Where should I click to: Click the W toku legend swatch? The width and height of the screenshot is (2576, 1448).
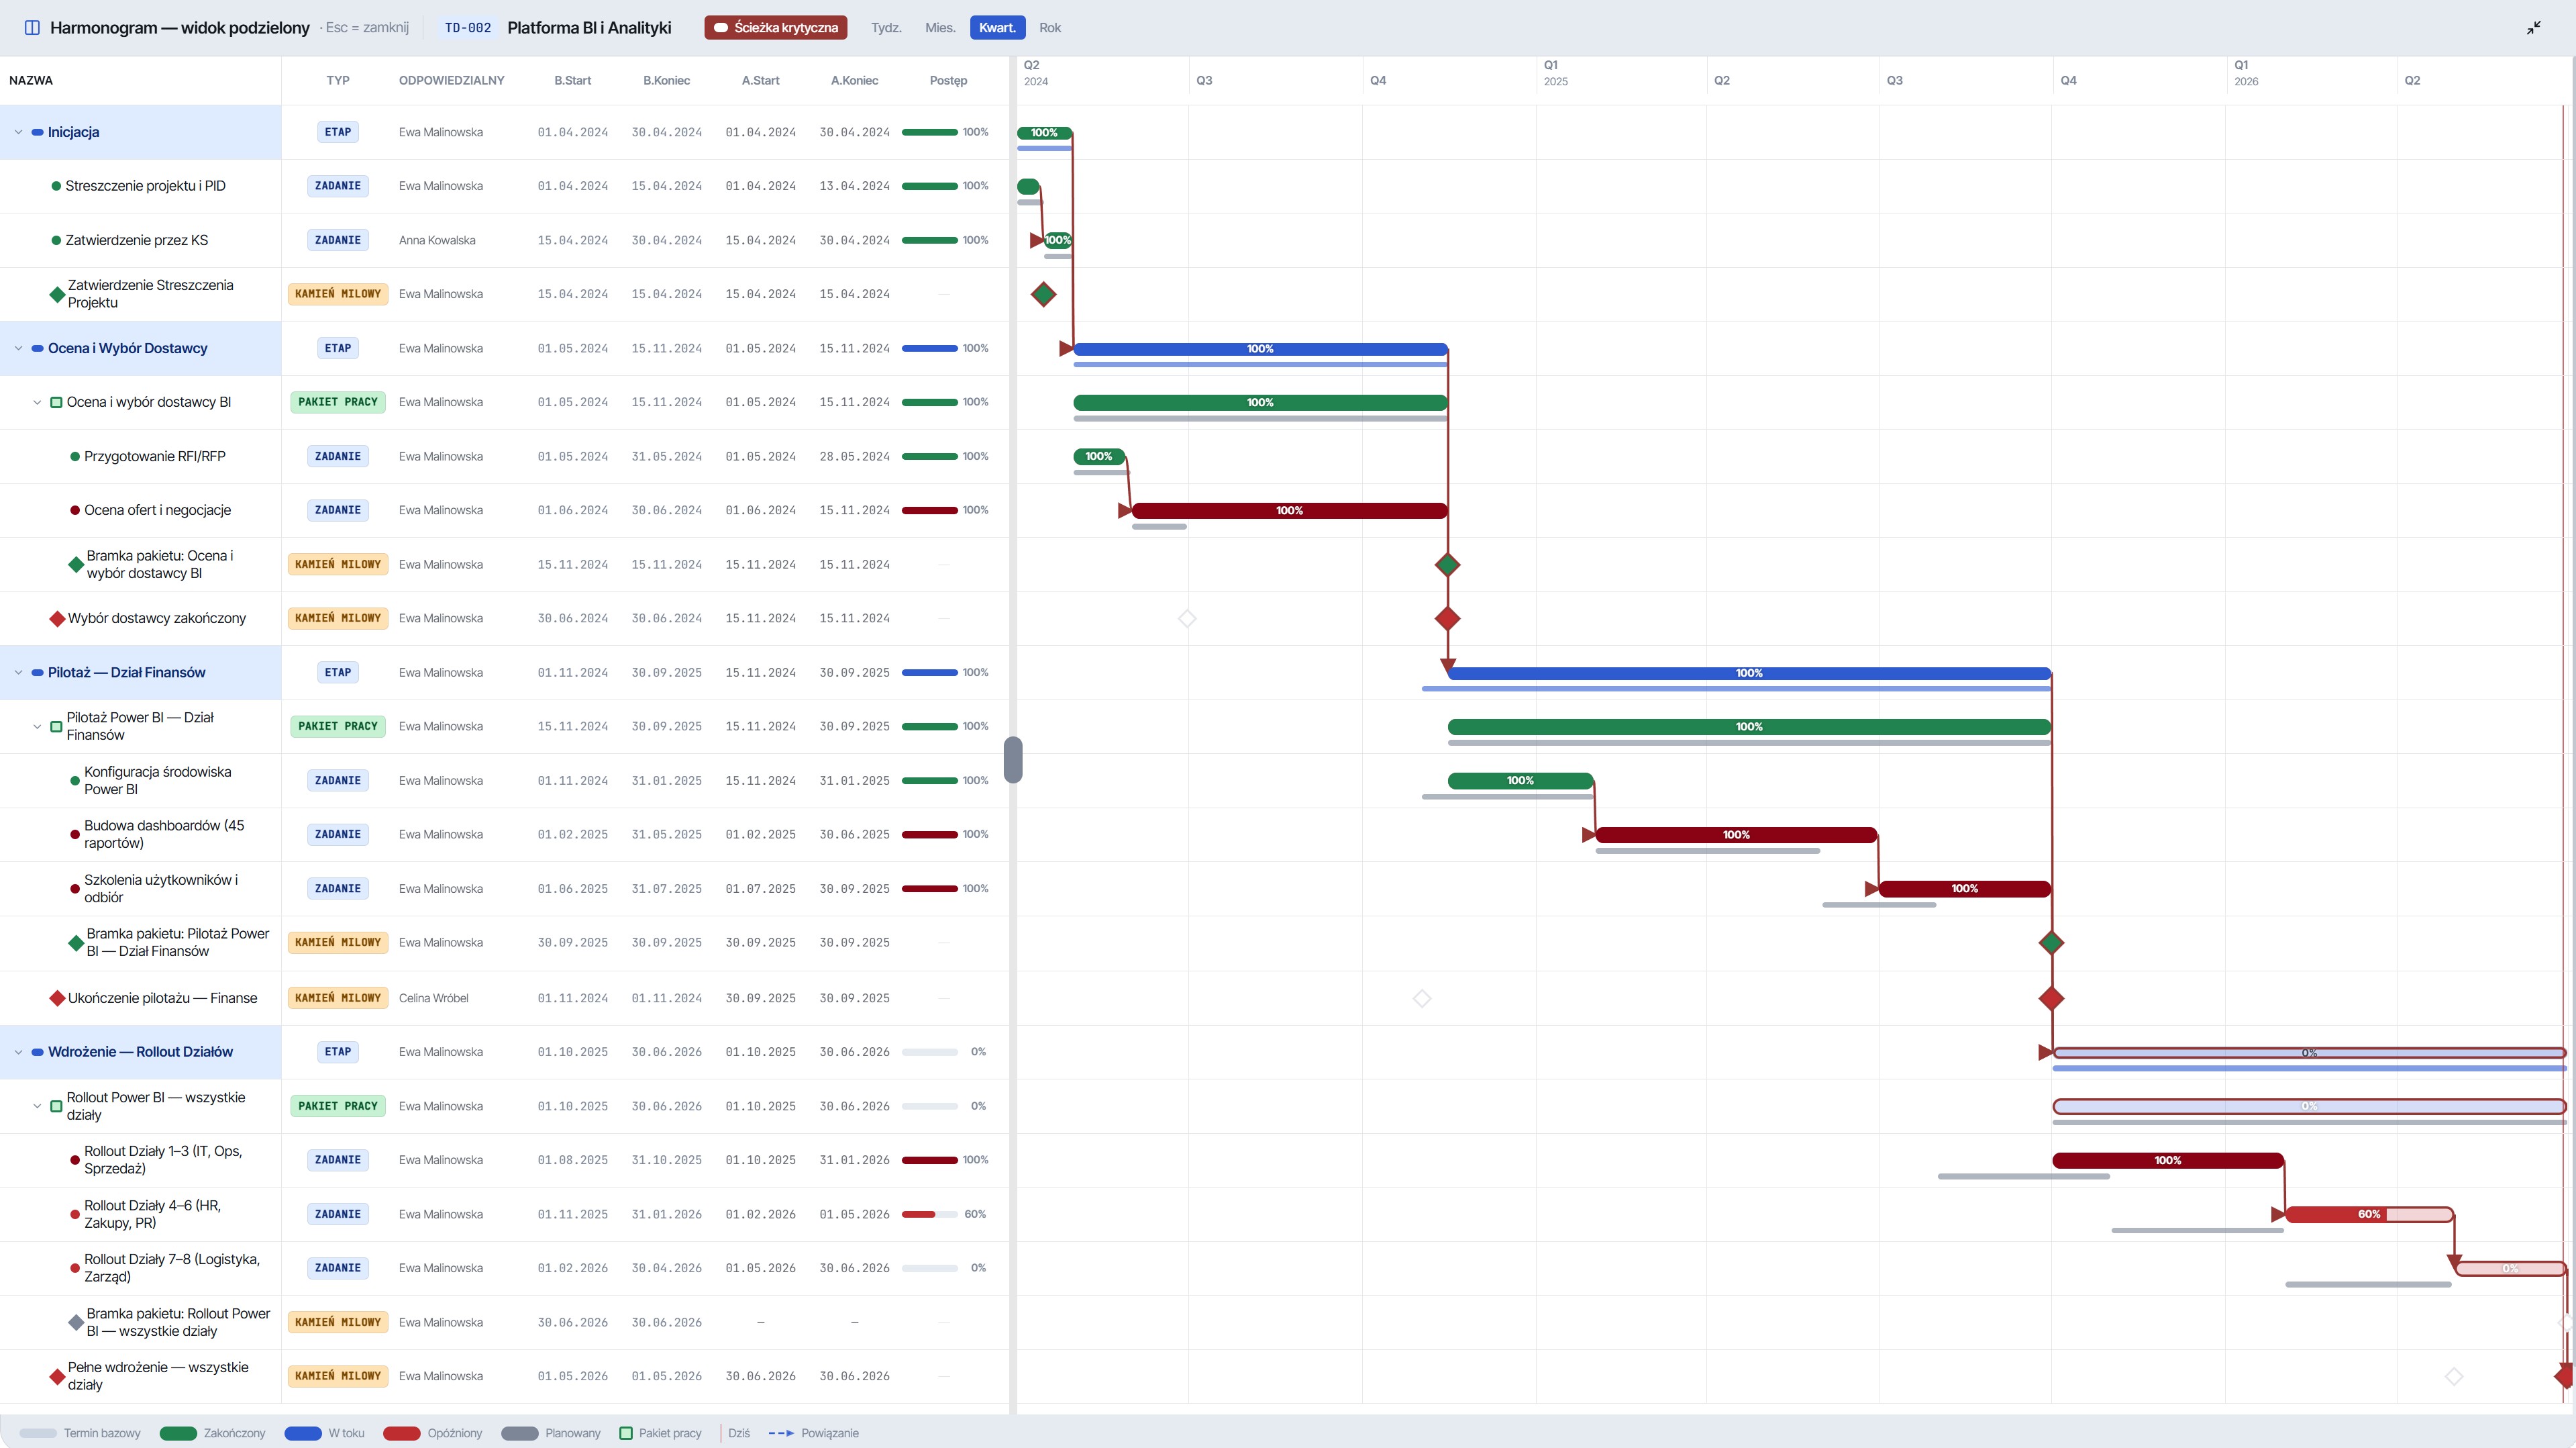pos(303,1433)
